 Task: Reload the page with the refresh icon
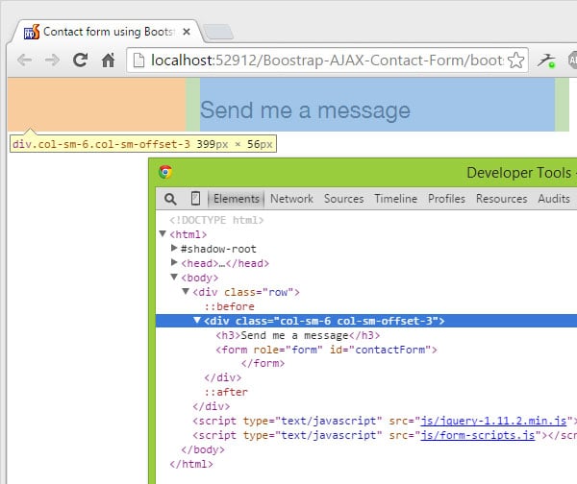(x=80, y=60)
